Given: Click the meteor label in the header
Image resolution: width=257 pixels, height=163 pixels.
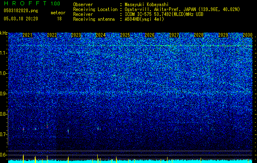Looking at the screenshot, I should click(x=58, y=13).
